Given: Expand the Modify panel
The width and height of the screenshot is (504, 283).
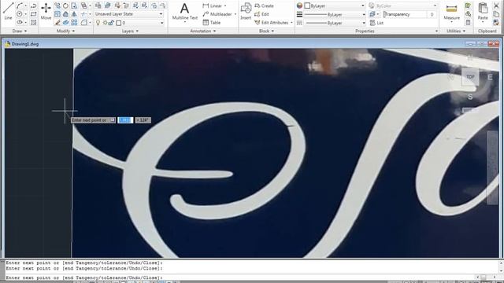Looking at the screenshot, I should [66, 31].
